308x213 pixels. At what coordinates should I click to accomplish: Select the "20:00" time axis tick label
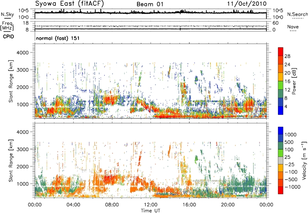pos(228,205)
